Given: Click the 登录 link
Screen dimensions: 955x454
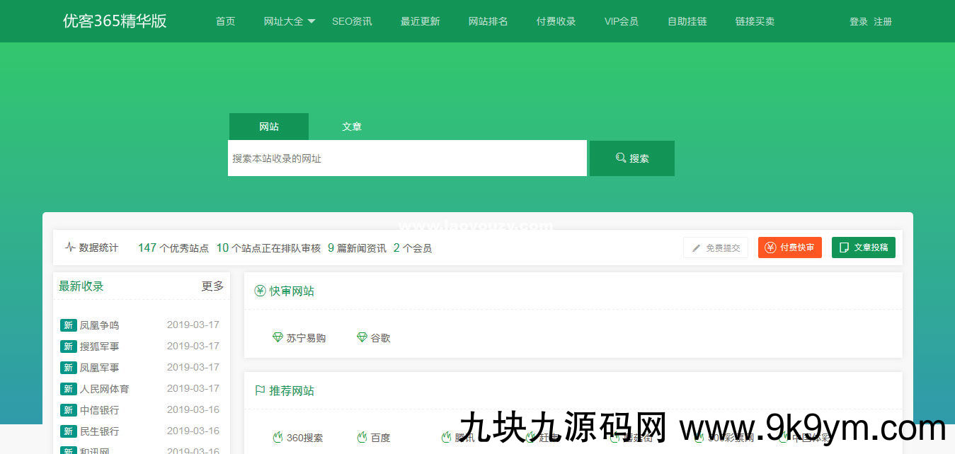Looking at the screenshot, I should (858, 22).
